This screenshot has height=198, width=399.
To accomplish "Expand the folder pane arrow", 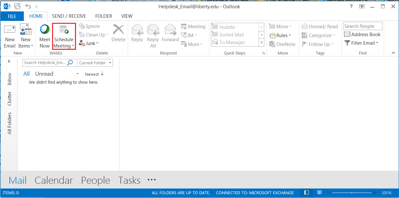I will click(9, 61).
